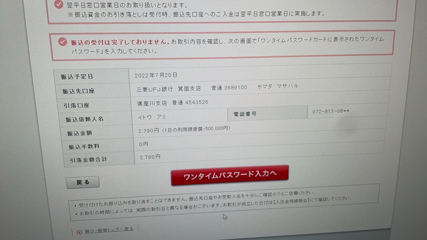
Task: Click the 振込先口座 label cell
Action: point(93,91)
